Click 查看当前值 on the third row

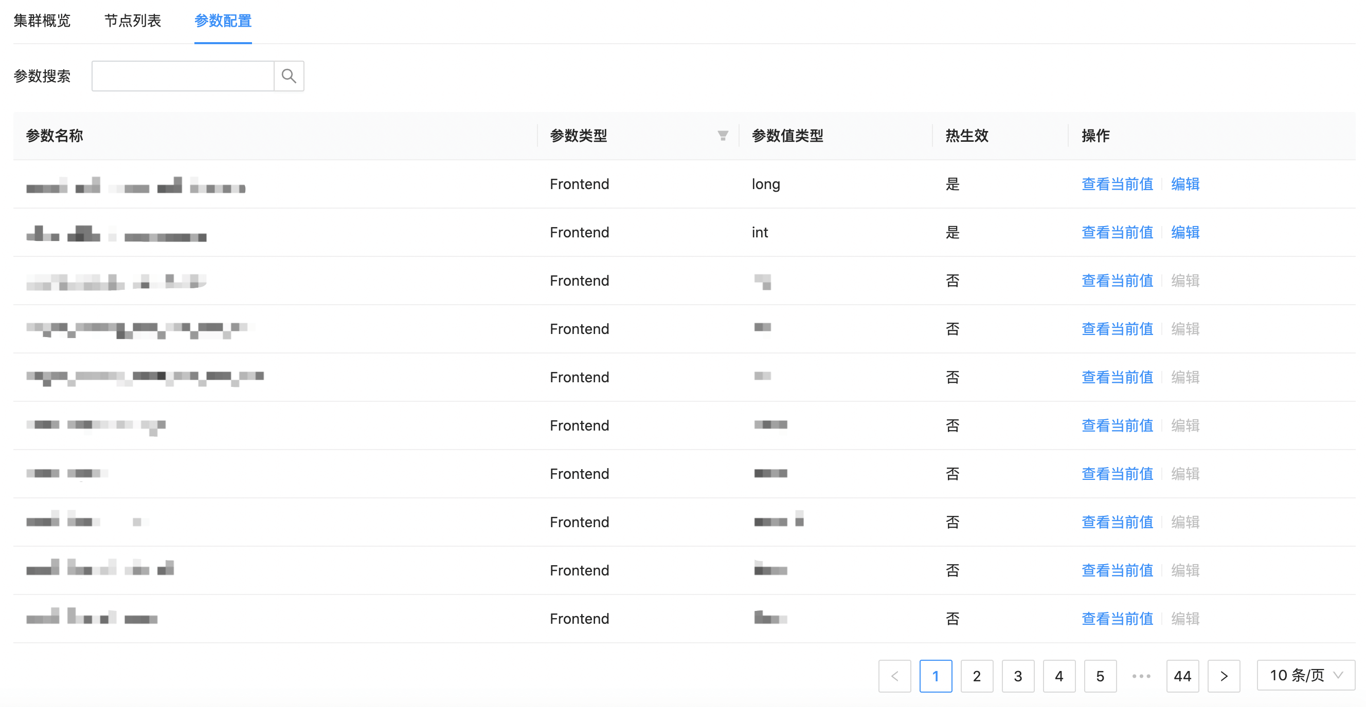[x=1117, y=280]
